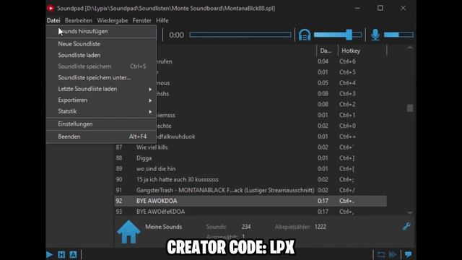The image size is (462, 260).
Task: Open Einstellungen from the Datei menu
Action: click(x=101, y=124)
